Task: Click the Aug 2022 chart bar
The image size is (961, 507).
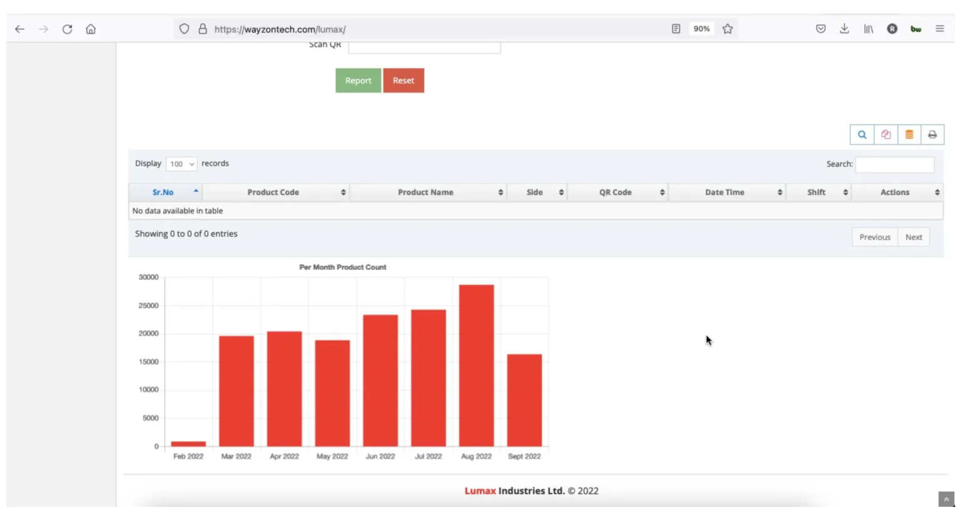Action: click(476, 366)
